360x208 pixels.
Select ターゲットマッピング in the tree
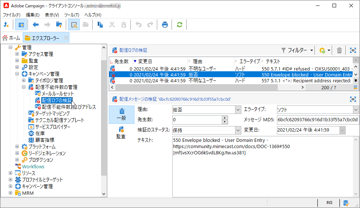(x=53, y=114)
